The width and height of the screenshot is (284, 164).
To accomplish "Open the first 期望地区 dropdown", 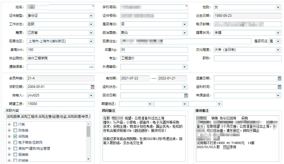I will coord(150,104).
